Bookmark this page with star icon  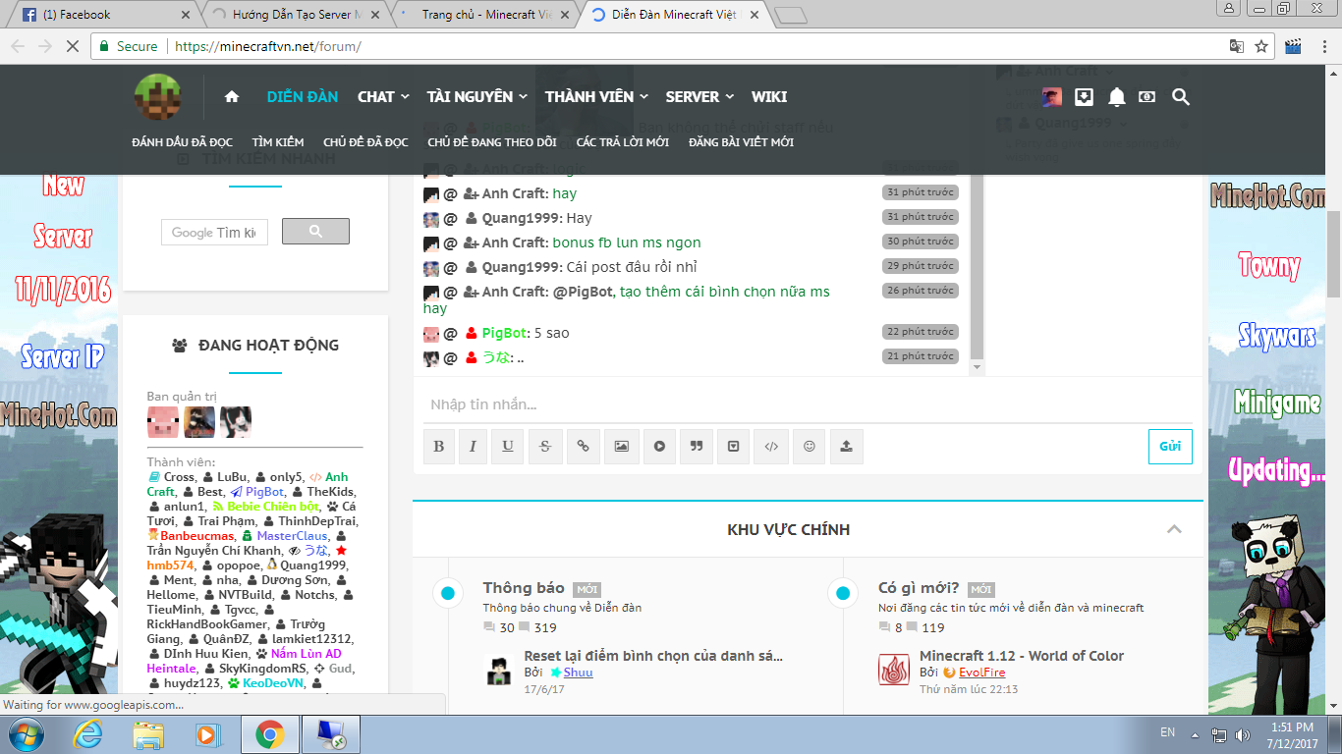coord(1261,46)
